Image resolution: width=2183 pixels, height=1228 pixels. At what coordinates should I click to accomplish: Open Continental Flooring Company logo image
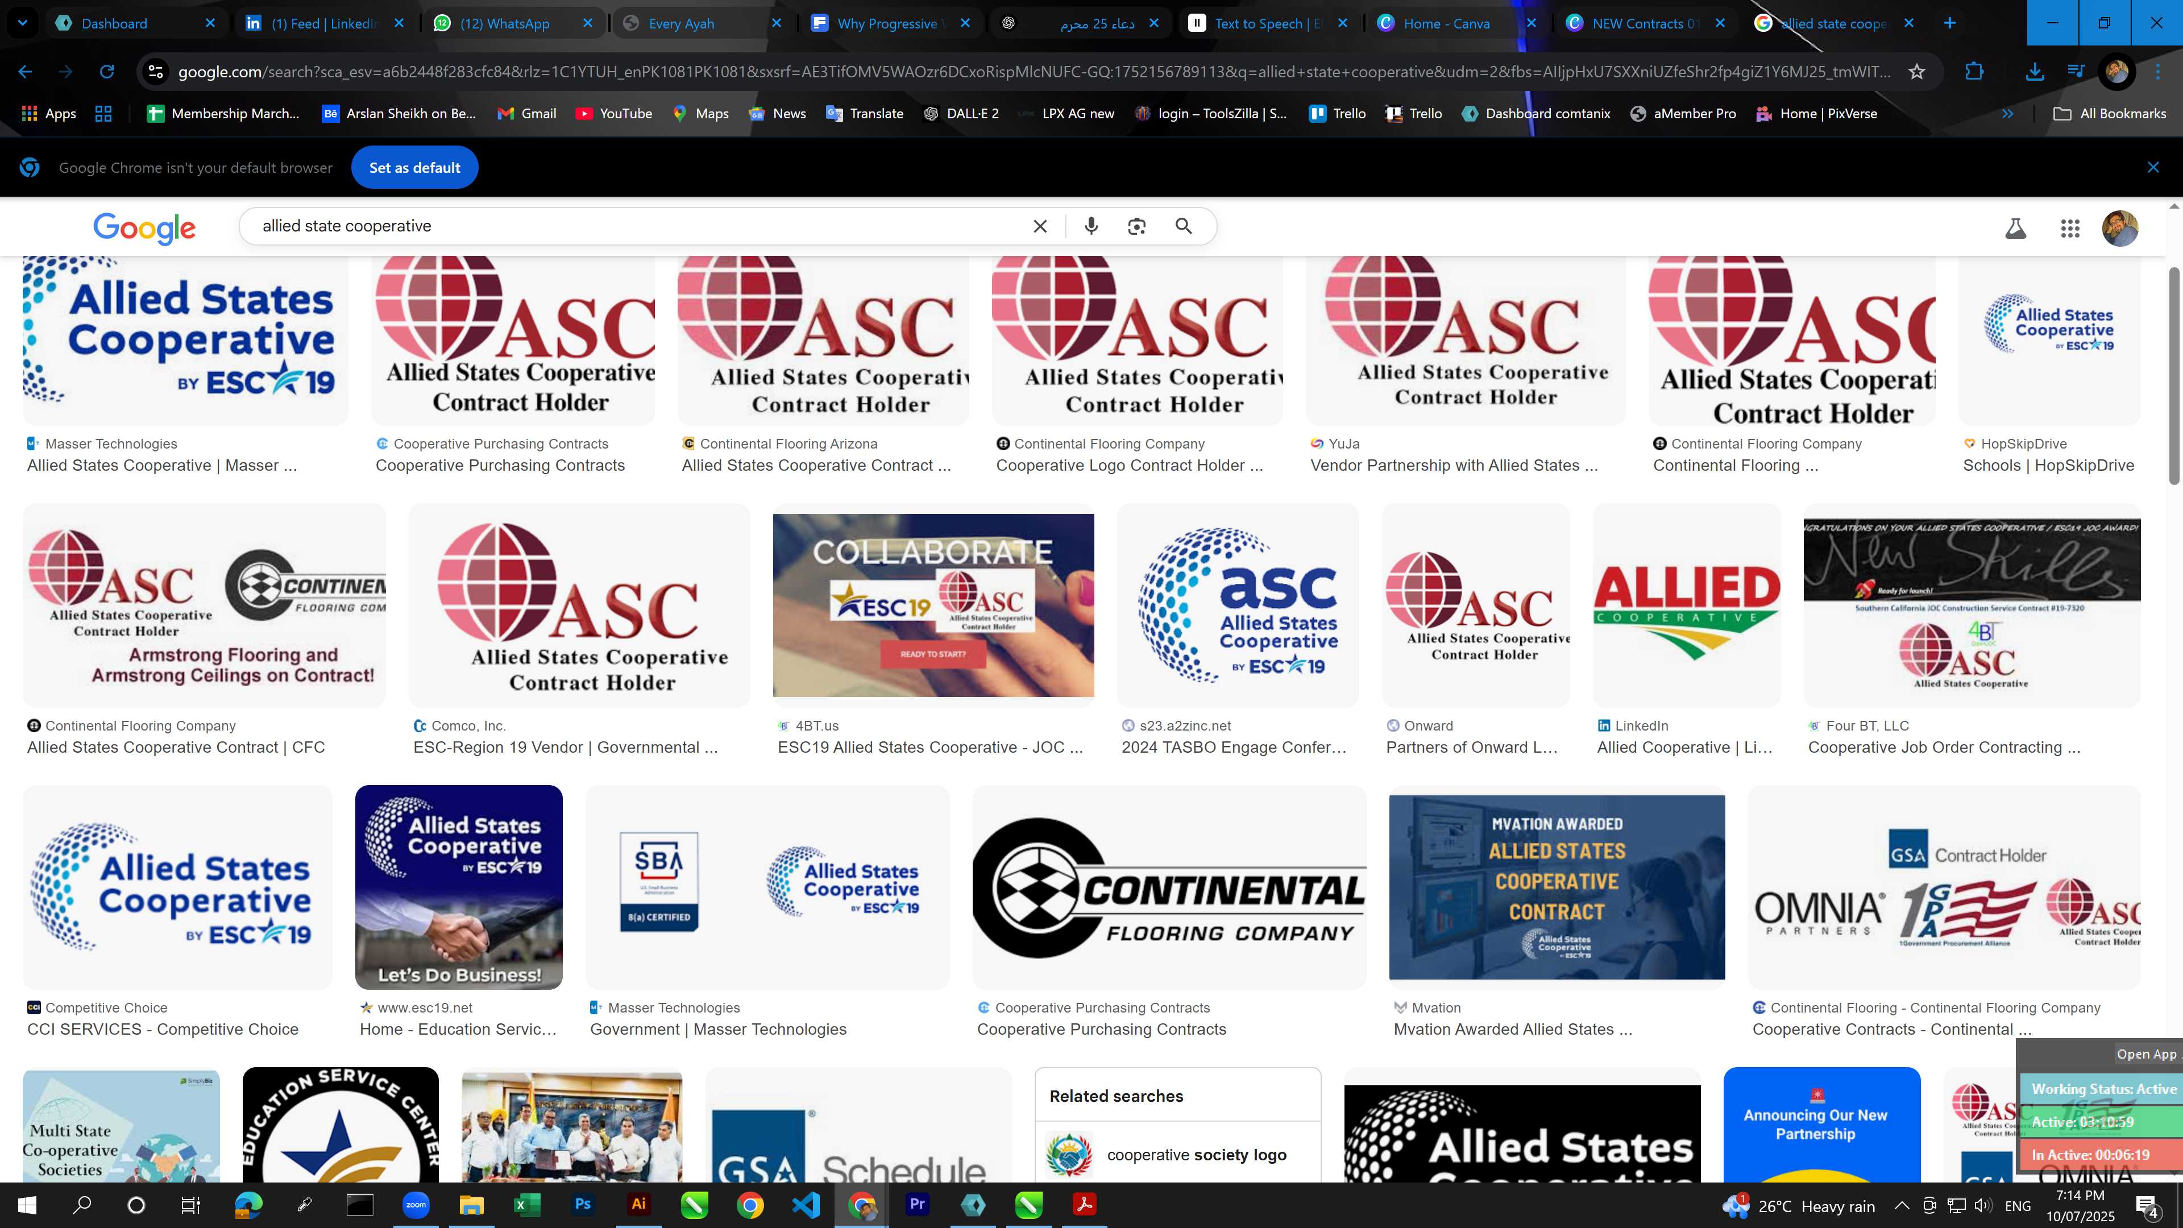tap(1169, 886)
